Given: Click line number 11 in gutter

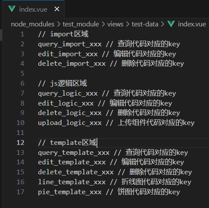Looking at the screenshot, I should 20,133.
